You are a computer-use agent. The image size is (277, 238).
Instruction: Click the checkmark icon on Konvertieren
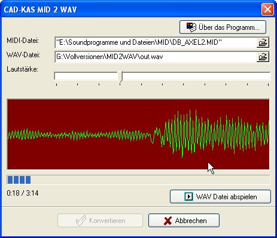tap(81, 221)
